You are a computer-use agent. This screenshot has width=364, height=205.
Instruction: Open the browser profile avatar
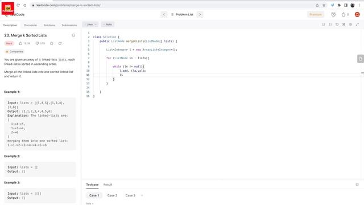click(x=353, y=5)
